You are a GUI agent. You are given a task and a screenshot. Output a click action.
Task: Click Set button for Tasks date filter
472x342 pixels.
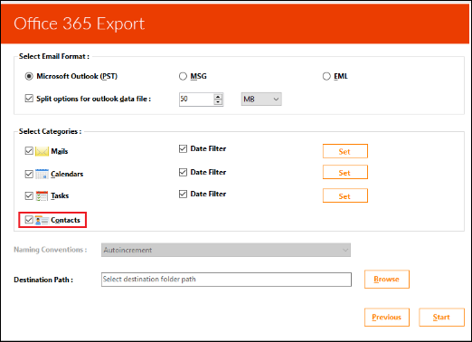[345, 195]
